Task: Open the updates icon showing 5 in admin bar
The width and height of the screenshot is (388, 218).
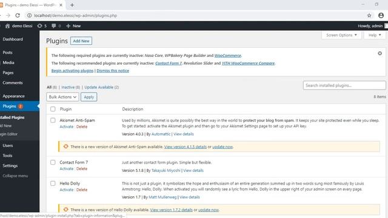Action: point(42,25)
